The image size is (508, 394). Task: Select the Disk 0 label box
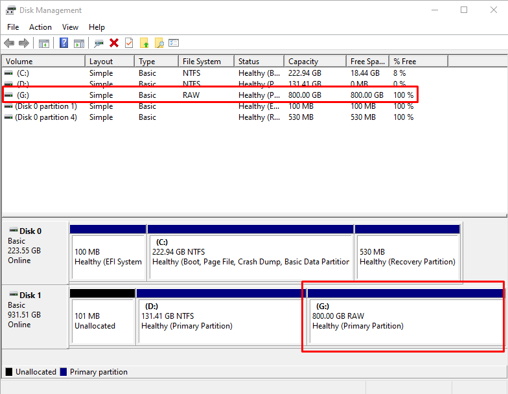click(x=35, y=253)
